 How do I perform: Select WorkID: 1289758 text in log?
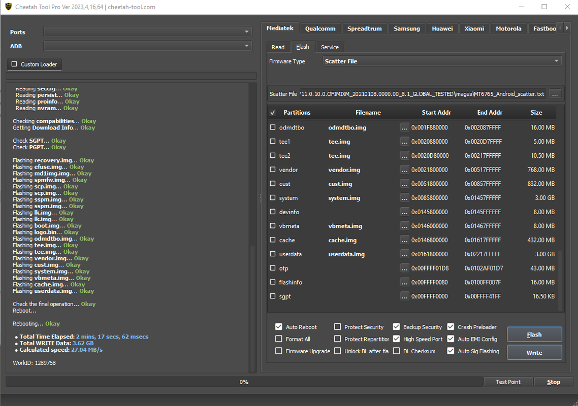[x=34, y=363]
